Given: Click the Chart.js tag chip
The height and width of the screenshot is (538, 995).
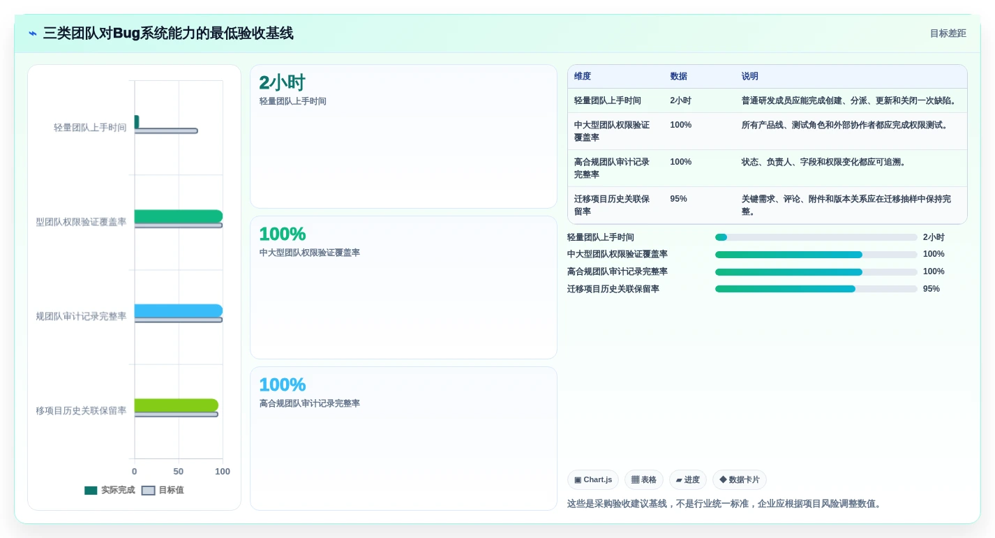Looking at the screenshot, I should (593, 480).
